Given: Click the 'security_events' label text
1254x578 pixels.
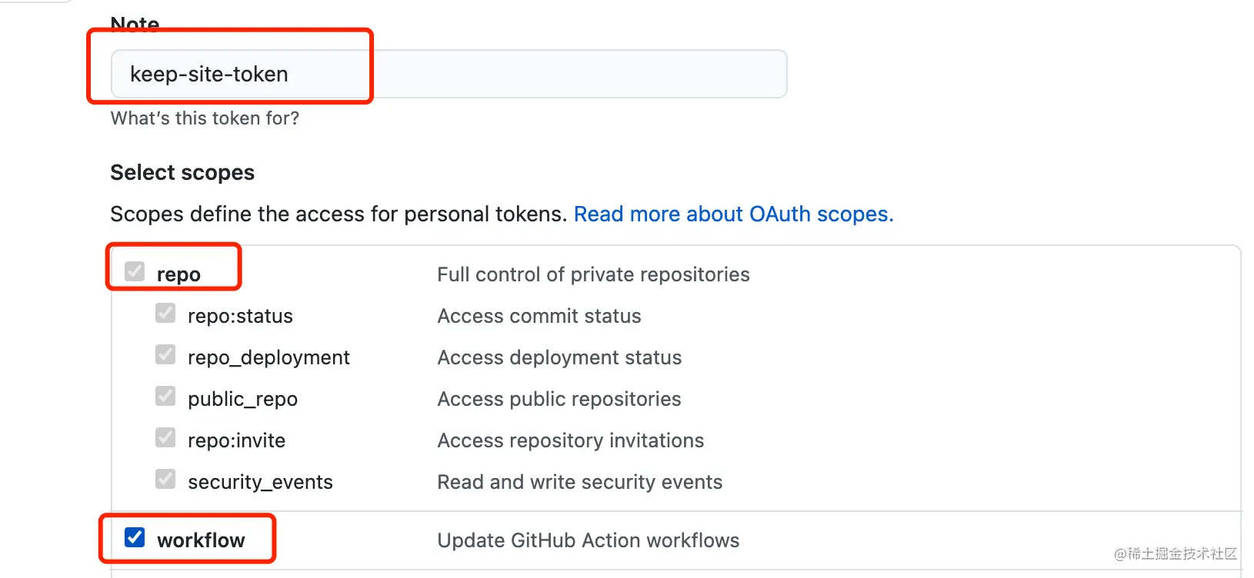Looking at the screenshot, I should point(260,482).
